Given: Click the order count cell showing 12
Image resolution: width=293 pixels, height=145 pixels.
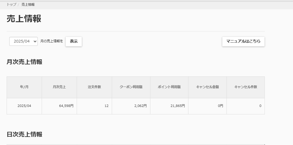Looking at the screenshot, I should (94, 106).
